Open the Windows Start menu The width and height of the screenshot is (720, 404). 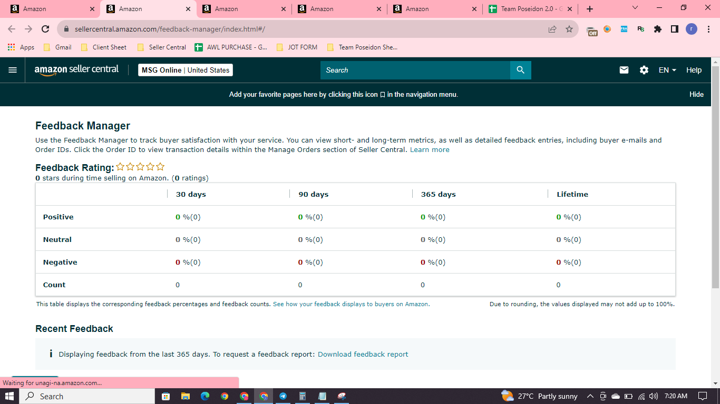point(9,396)
